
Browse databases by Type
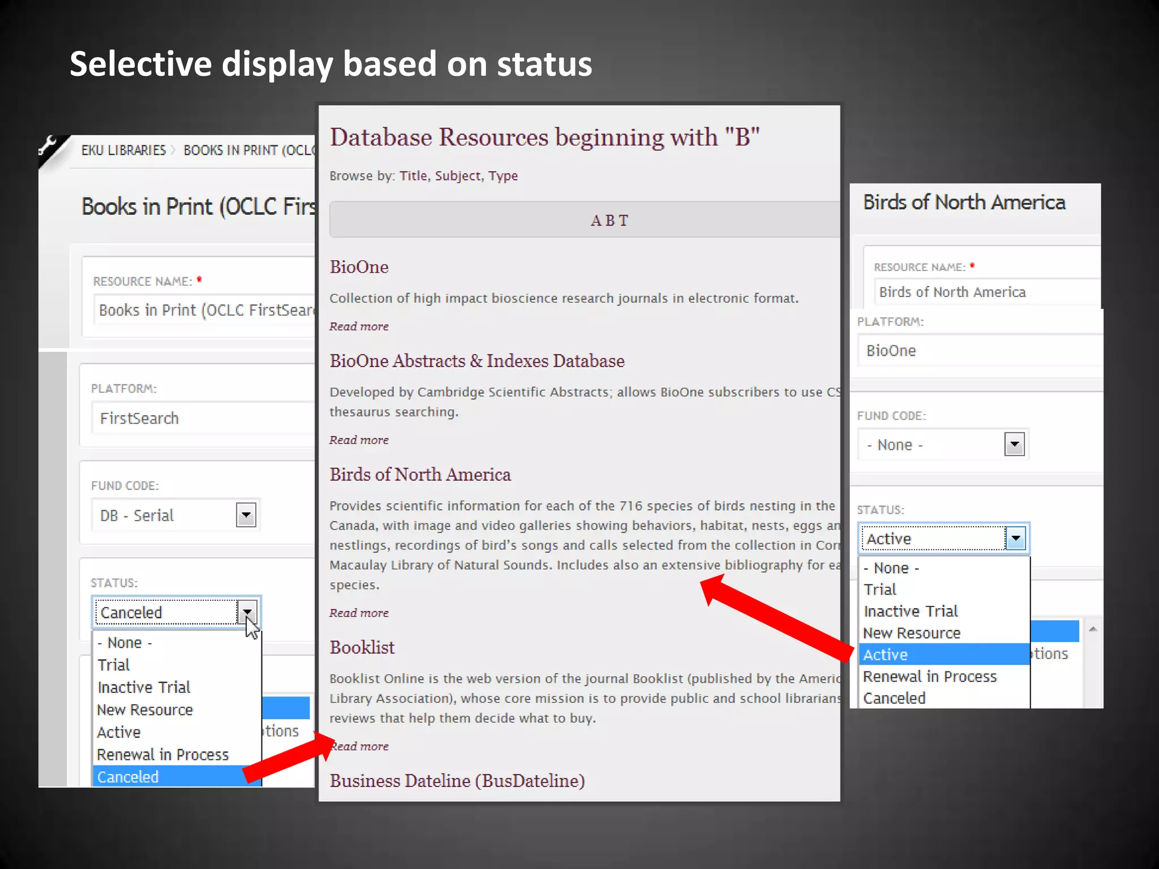(503, 176)
